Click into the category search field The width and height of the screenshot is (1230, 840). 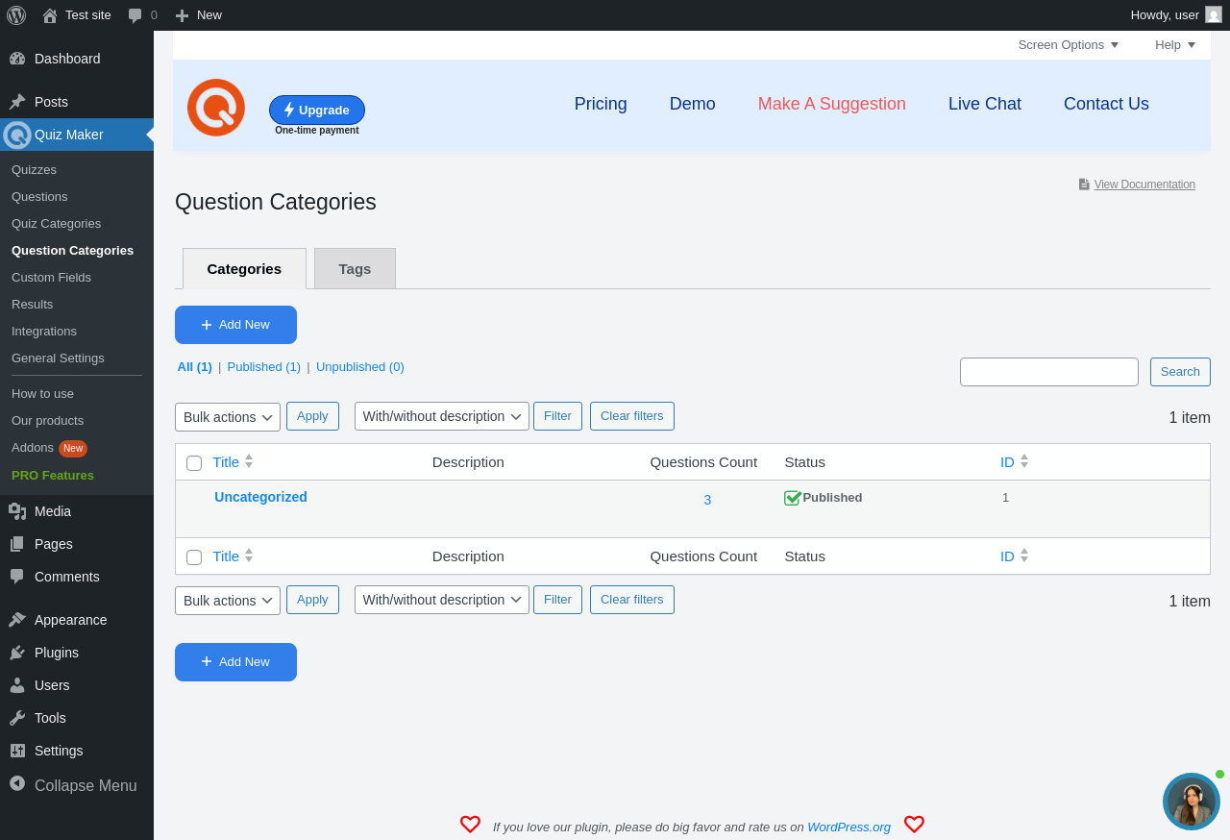1048,372
